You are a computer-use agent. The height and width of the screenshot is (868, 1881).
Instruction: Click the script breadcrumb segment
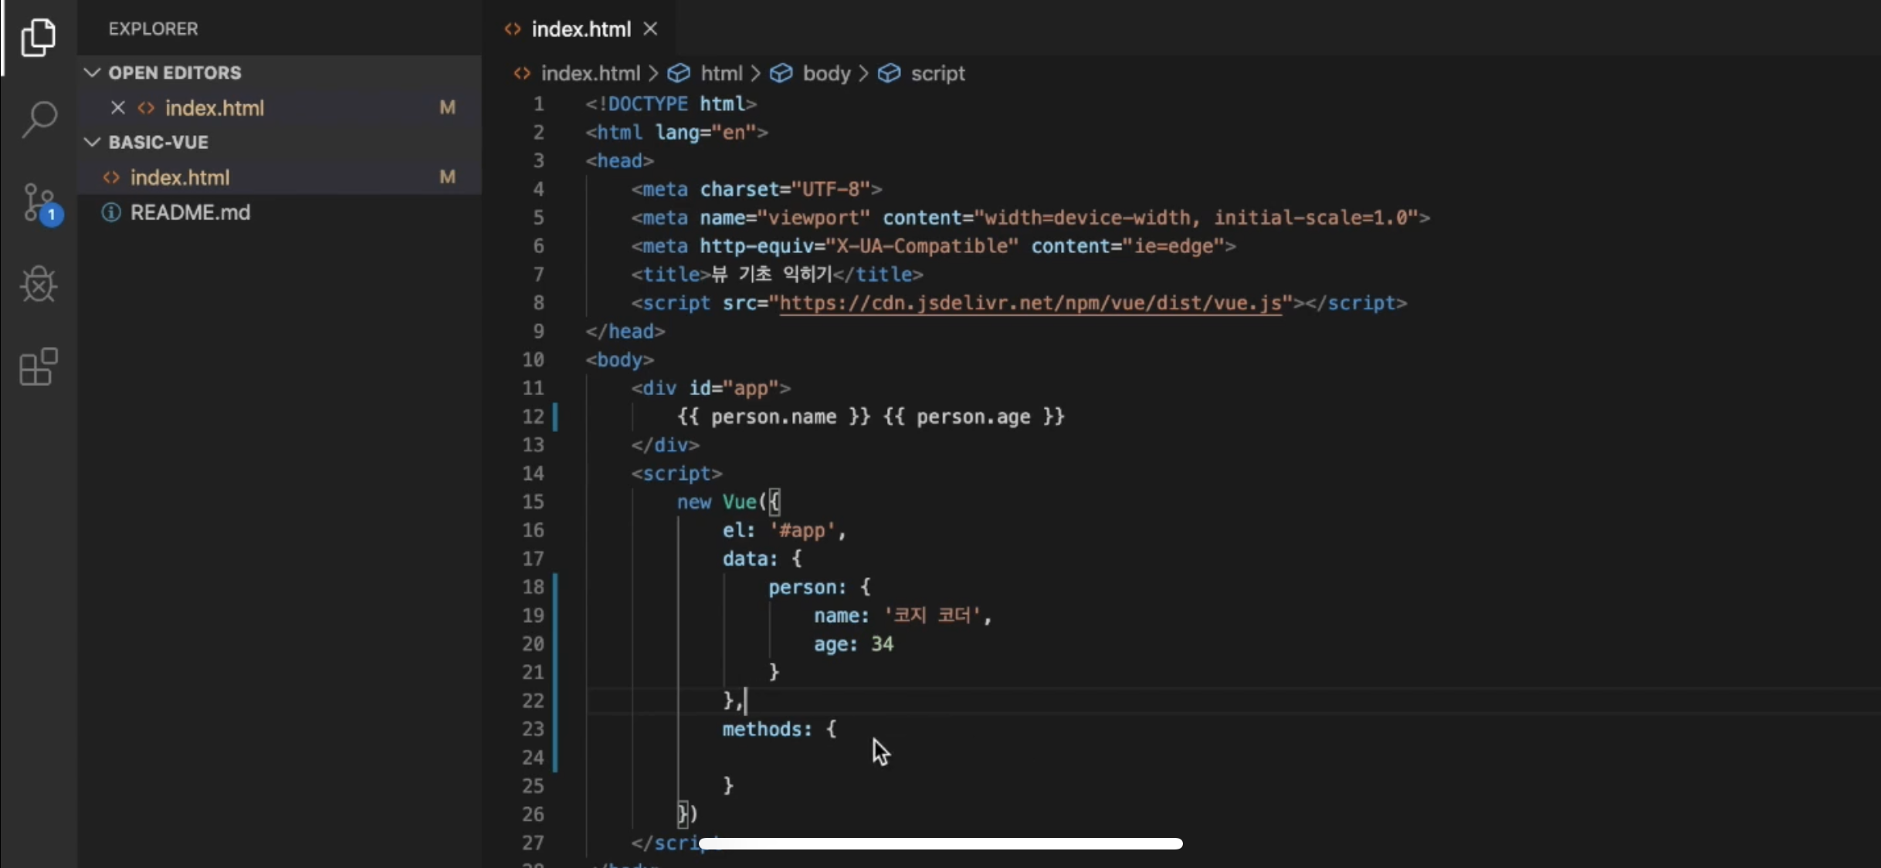[x=937, y=73]
